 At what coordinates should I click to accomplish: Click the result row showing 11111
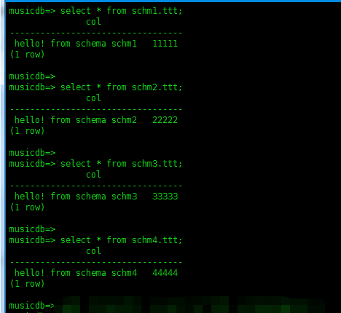(x=96, y=44)
